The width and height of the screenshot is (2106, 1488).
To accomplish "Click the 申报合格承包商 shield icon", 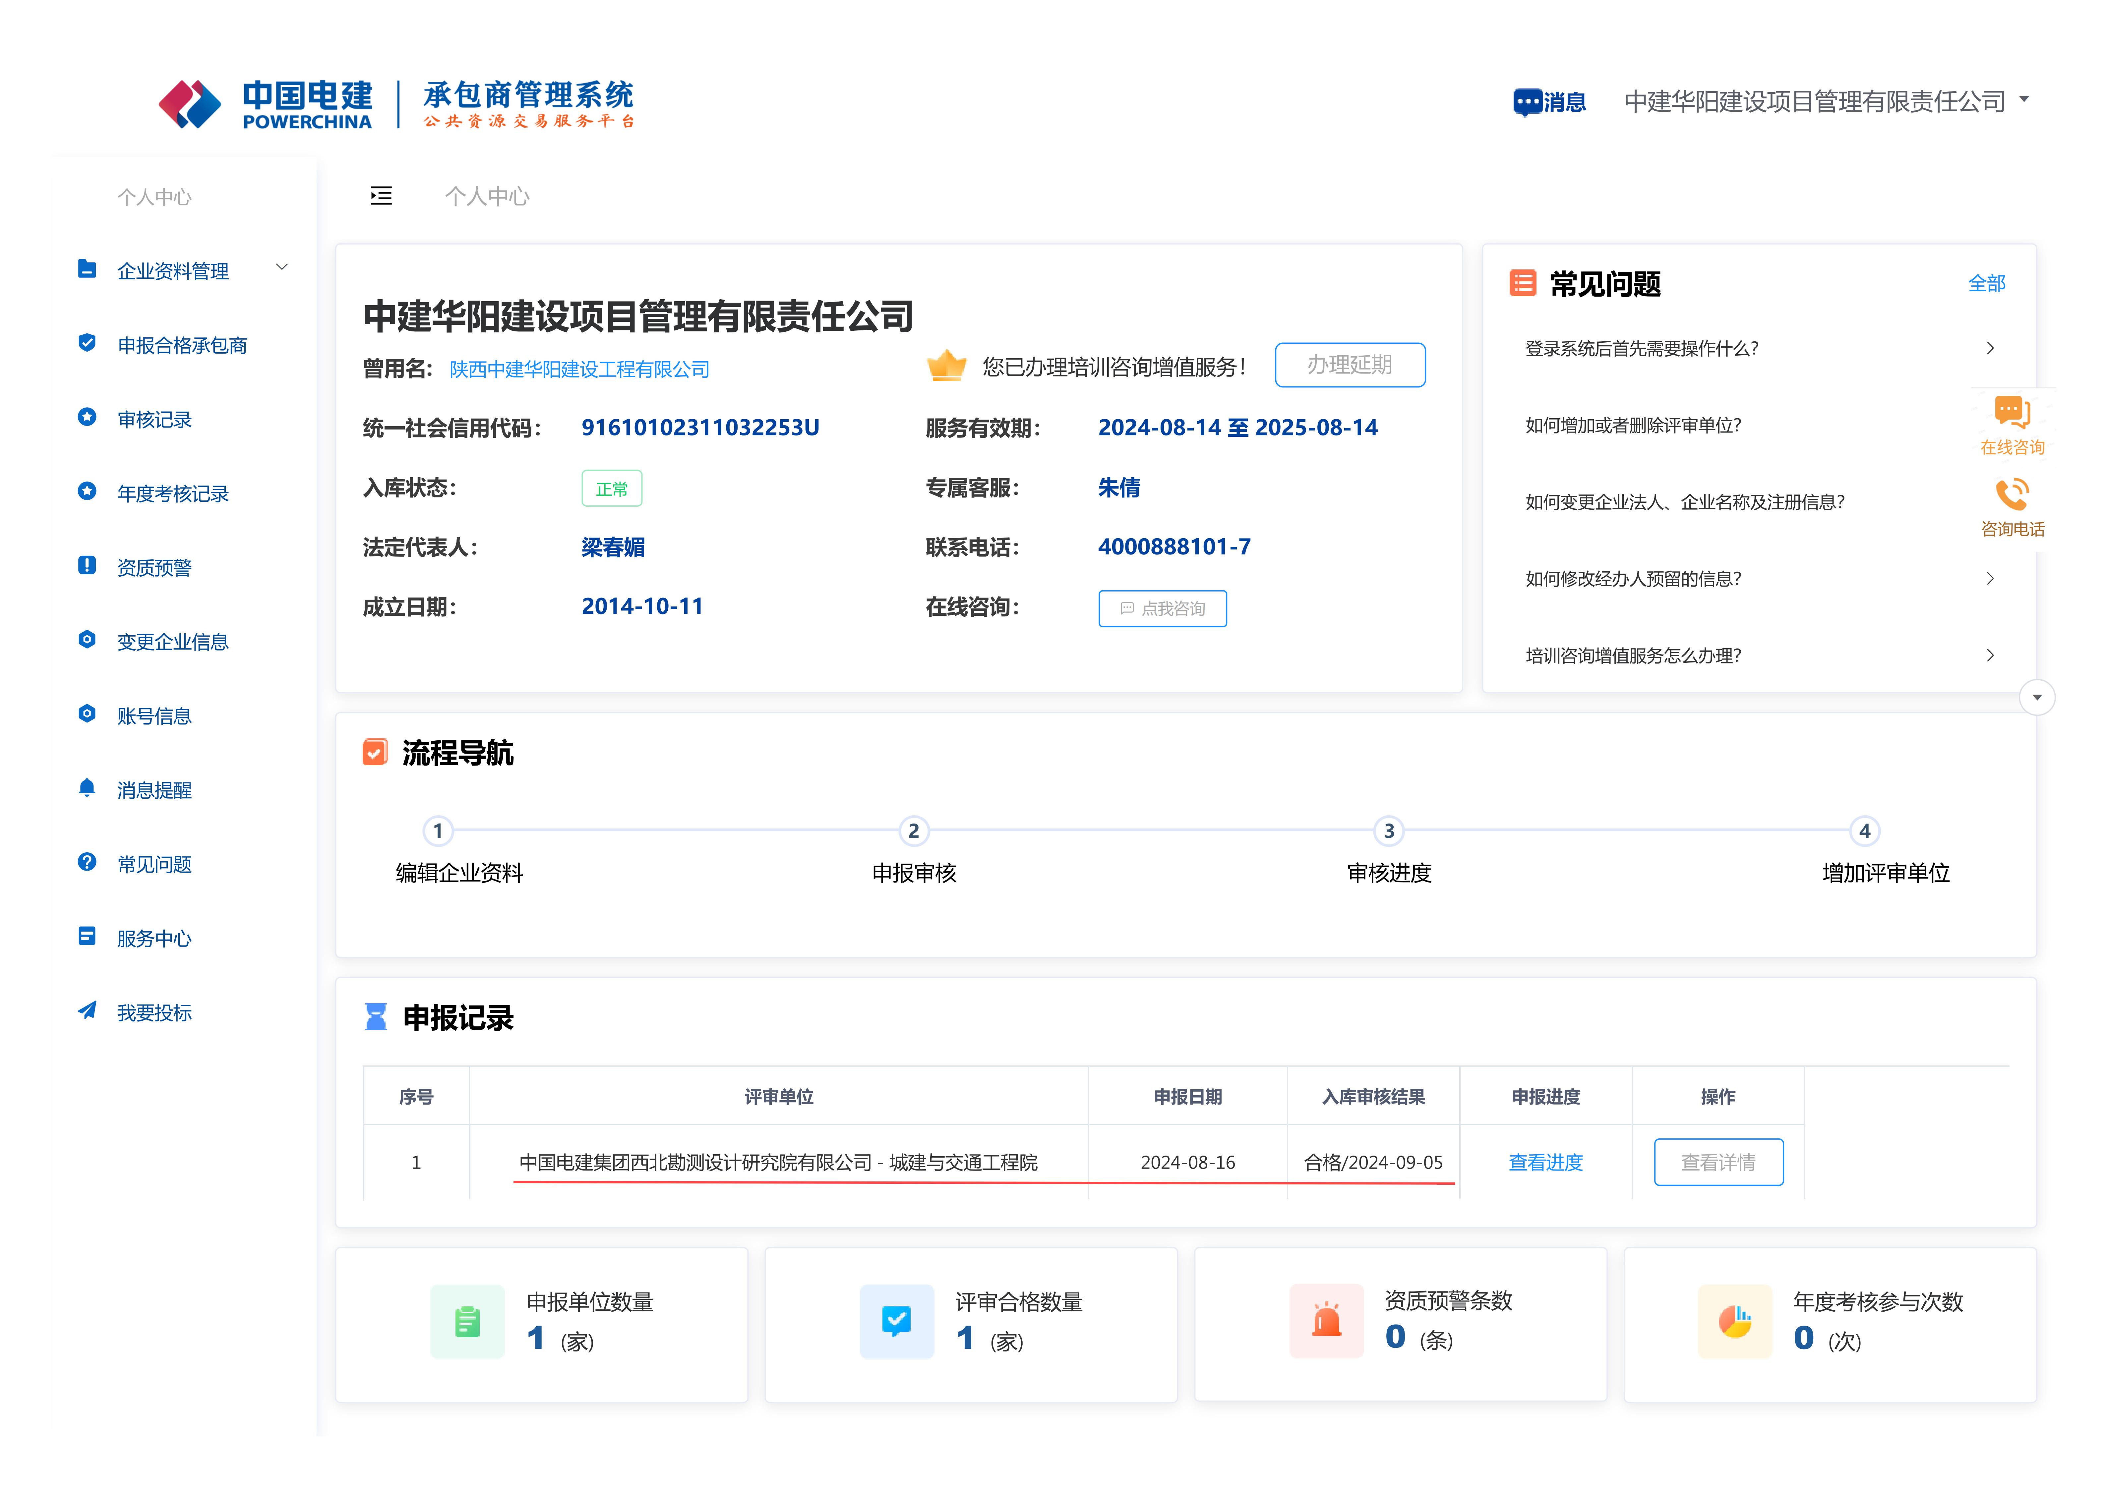I will pyautogui.click(x=87, y=343).
